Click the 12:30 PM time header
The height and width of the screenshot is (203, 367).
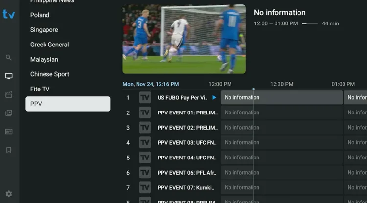pyautogui.click(x=281, y=84)
